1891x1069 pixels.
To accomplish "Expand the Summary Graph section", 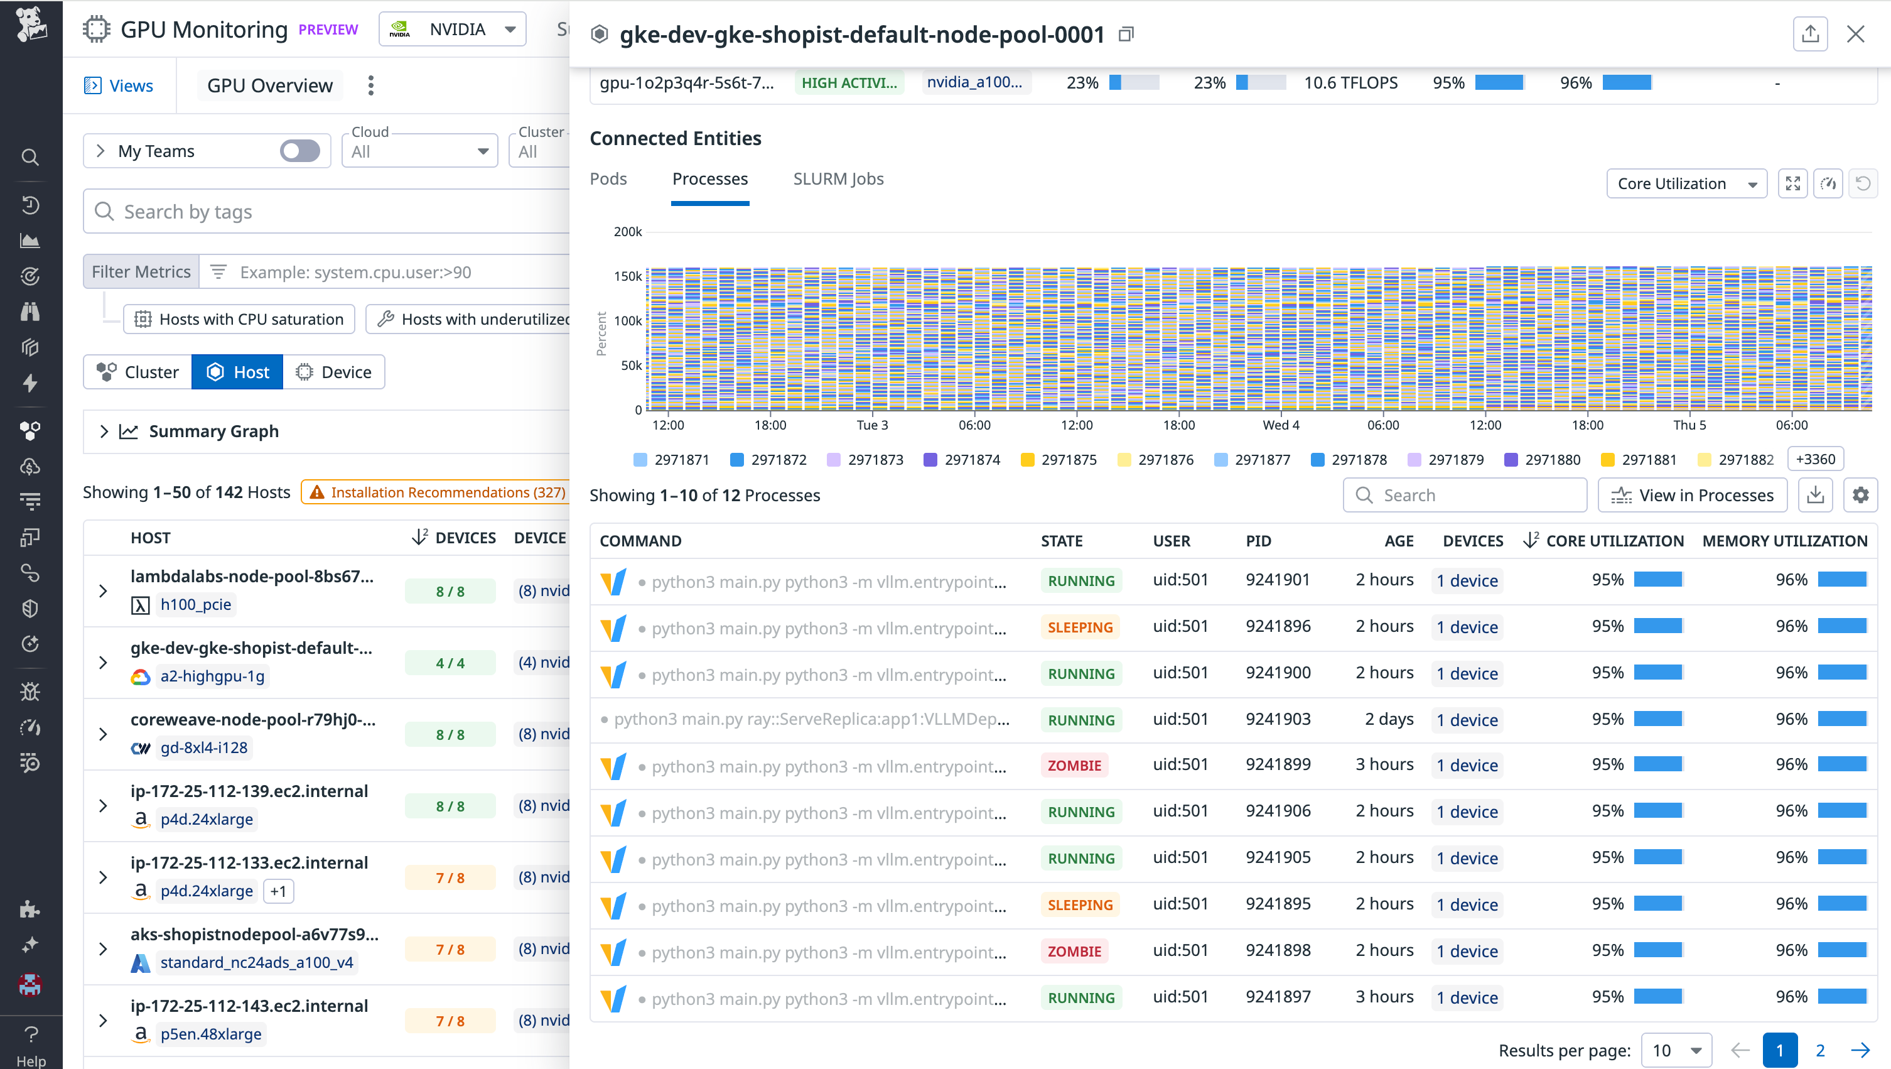I will (104, 431).
